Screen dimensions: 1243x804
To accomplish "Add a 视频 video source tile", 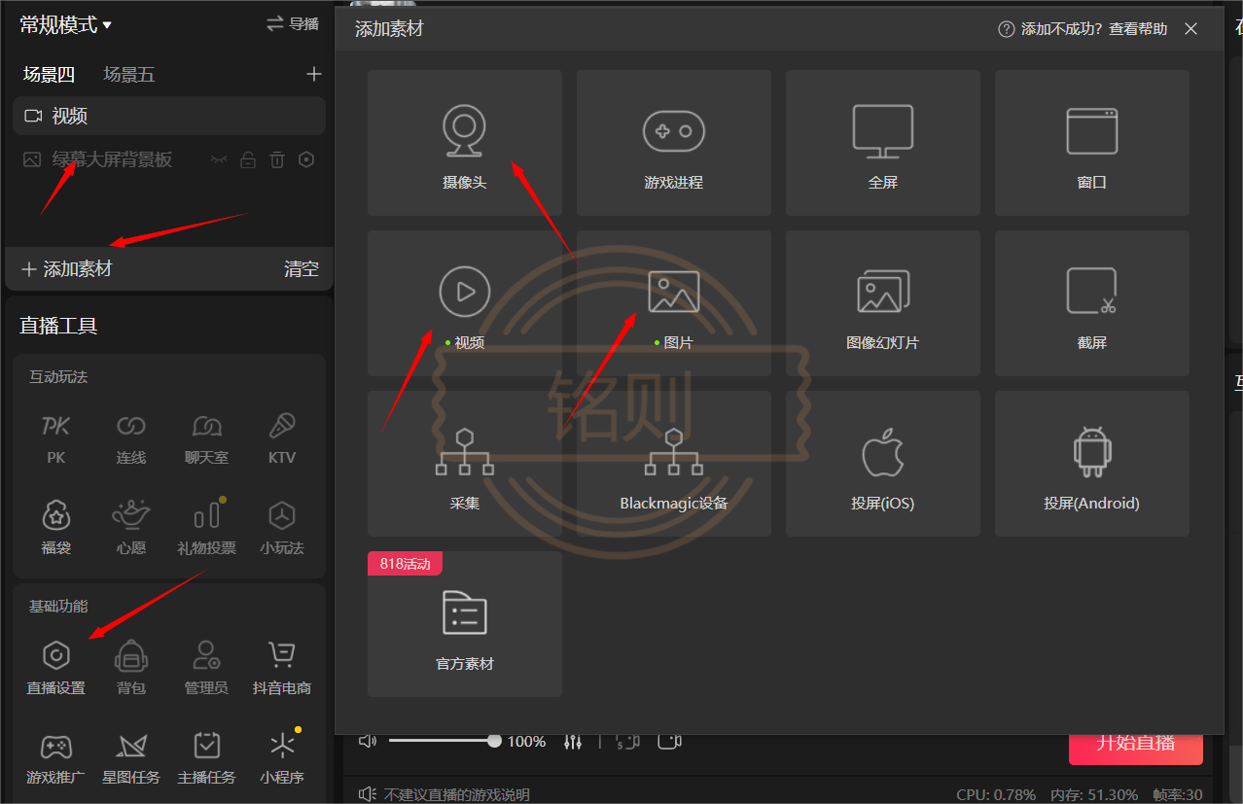I will [x=465, y=303].
